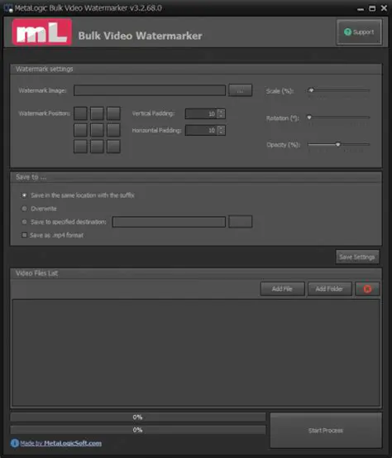Image resolution: width=392 pixels, height=458 pixels.
Task: Click the Start Process button
Action: click(326, 430)
